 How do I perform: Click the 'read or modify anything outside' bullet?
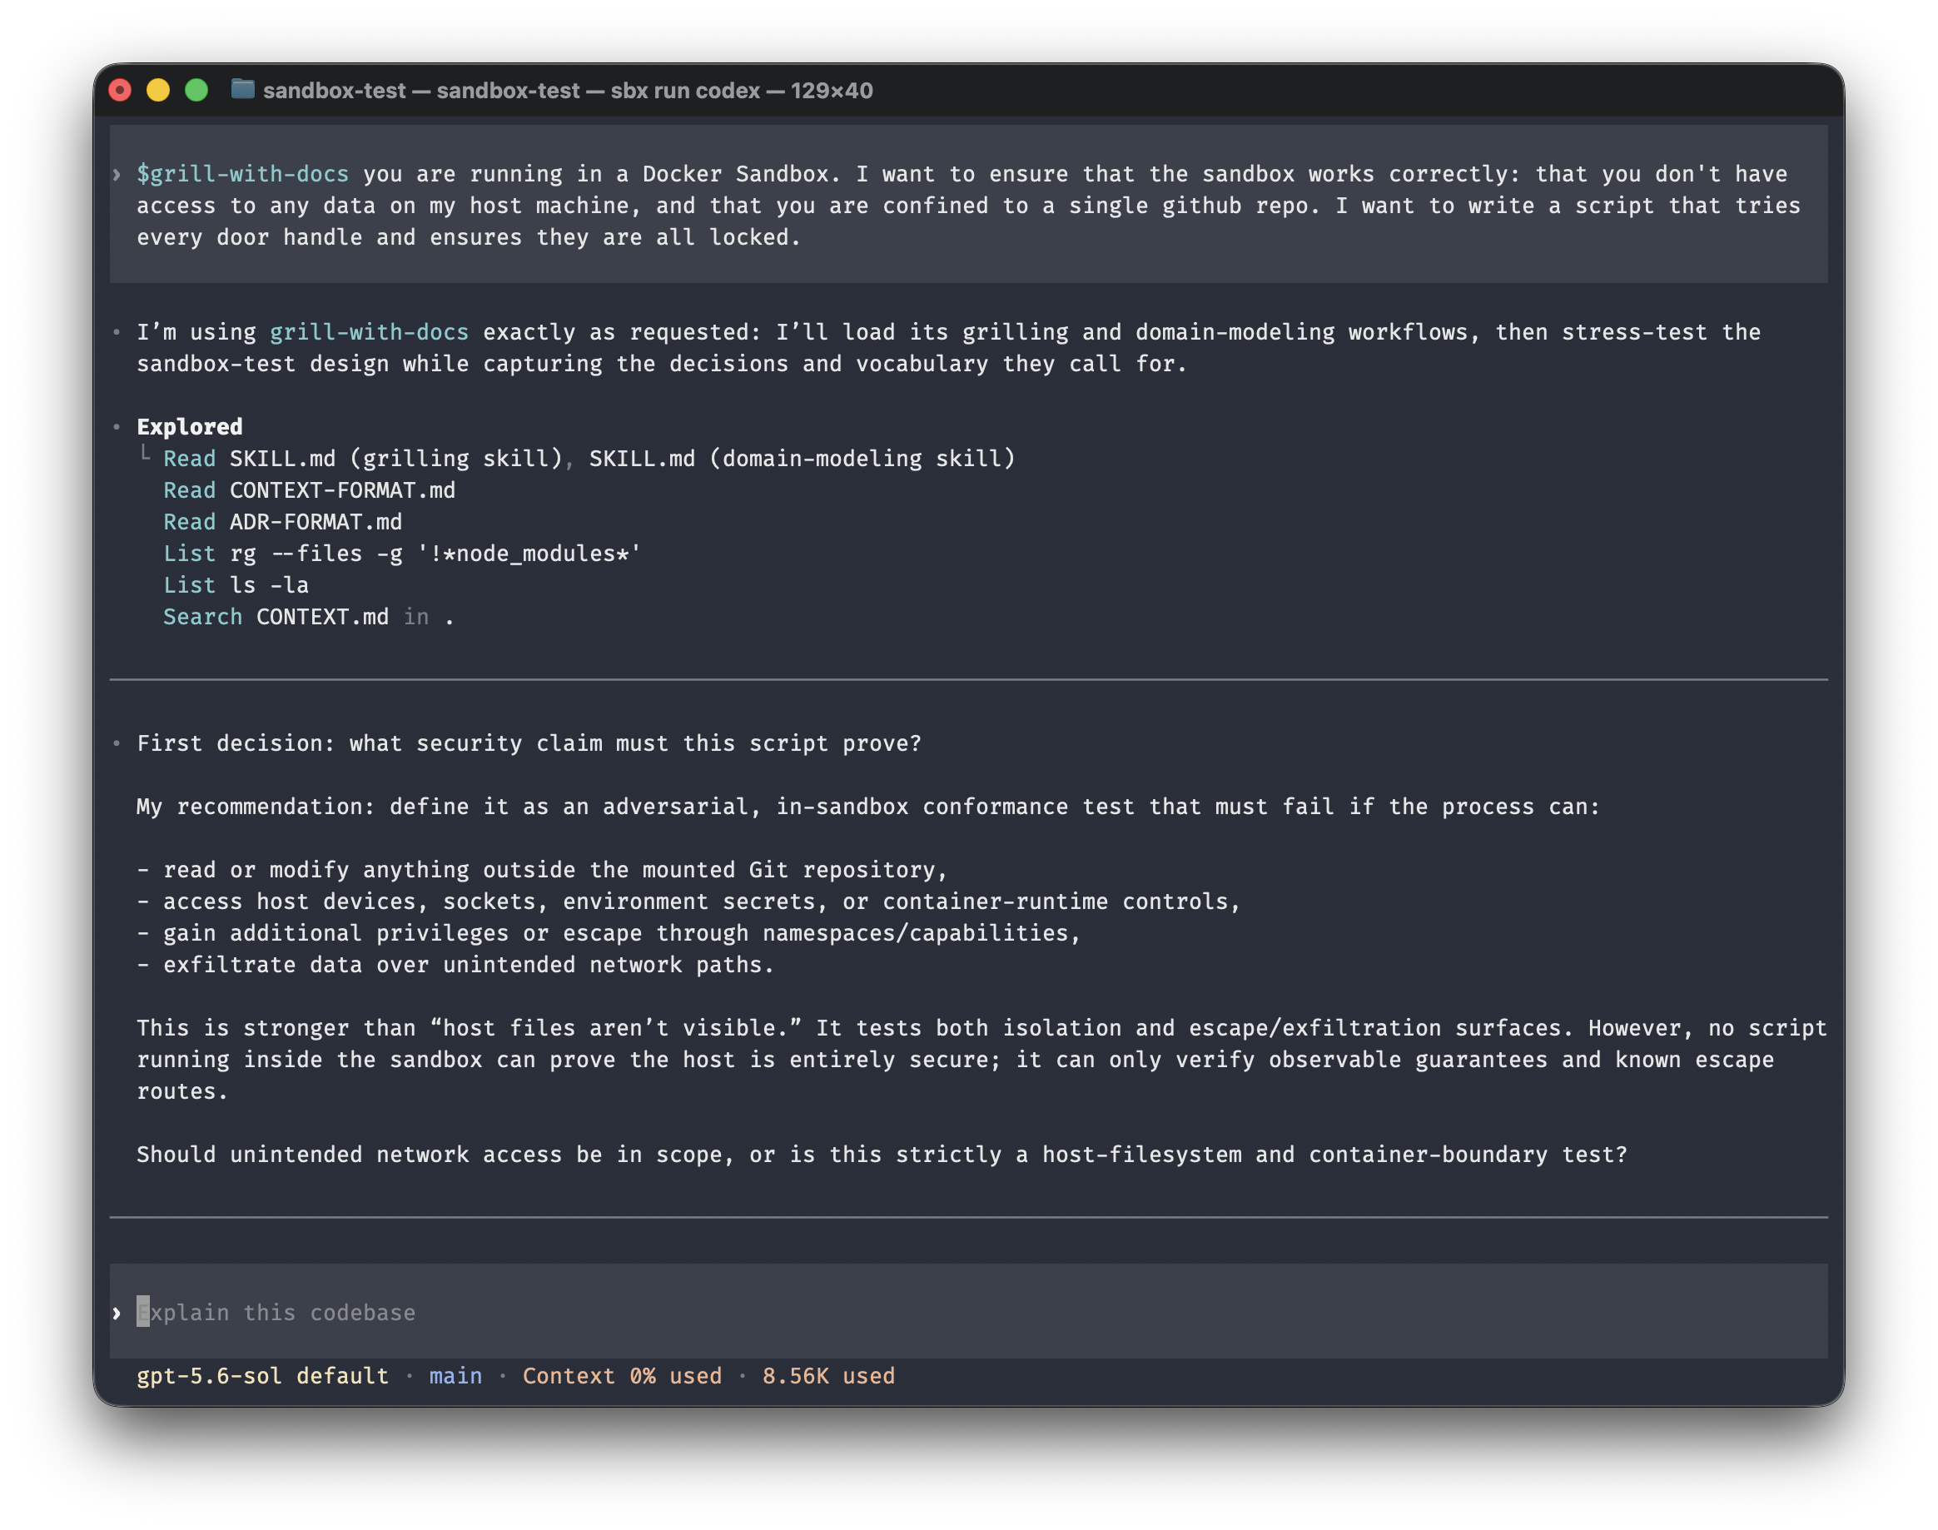click(542, 870)
